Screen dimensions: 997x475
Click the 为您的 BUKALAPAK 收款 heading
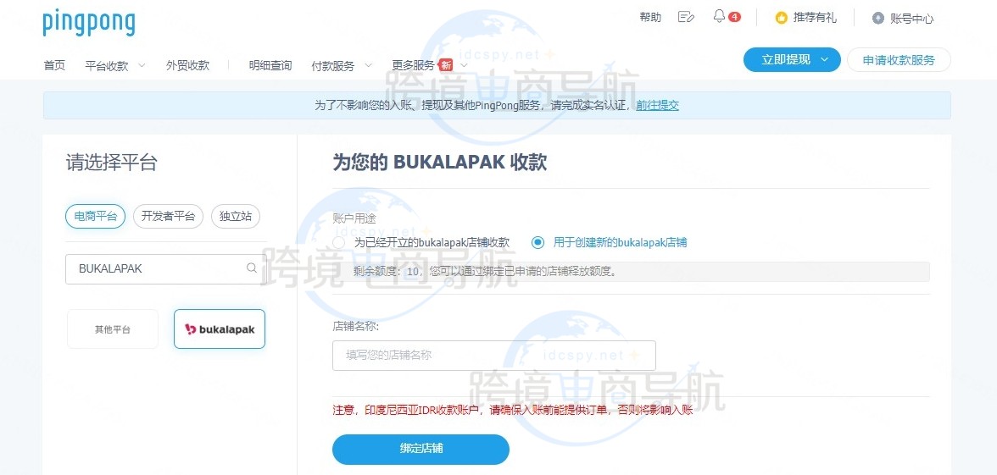440,162
